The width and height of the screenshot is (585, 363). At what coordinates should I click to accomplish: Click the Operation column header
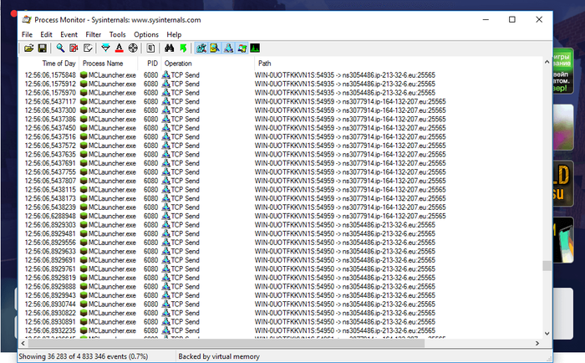(207, 64)
